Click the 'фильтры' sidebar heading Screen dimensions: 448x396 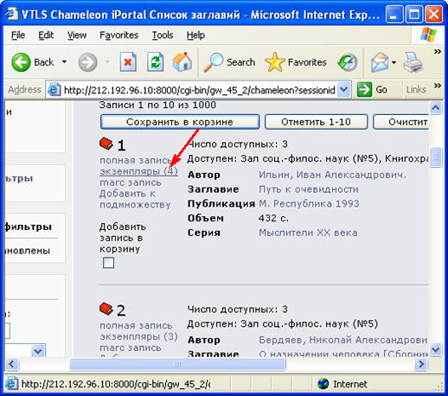[x=28, y=227]
